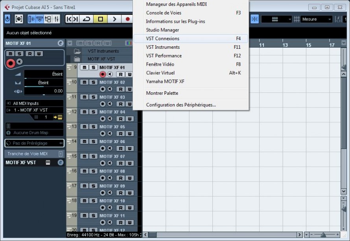Select Configuration des Périphériques menu entry
Image resolution: width=350 pixels, height=241 pixels.
pos(181,105)
